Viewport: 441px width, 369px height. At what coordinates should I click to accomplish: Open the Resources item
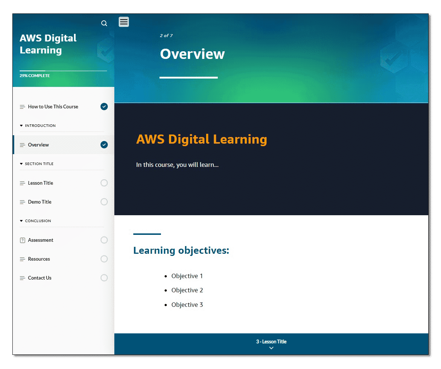pyautogui.click(x=63, y=259)
